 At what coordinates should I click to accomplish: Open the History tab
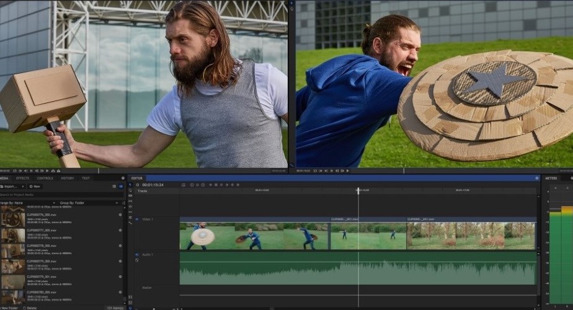(x=68, y=178)
